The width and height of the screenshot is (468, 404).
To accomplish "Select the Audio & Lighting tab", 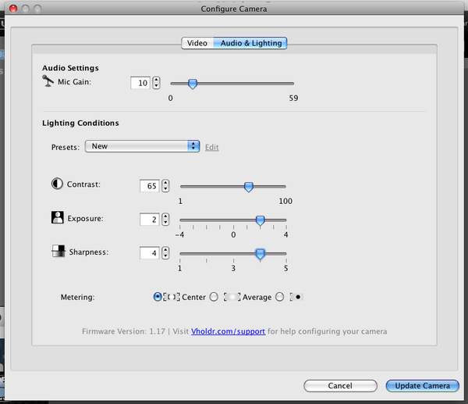I will tap(250, 43).
